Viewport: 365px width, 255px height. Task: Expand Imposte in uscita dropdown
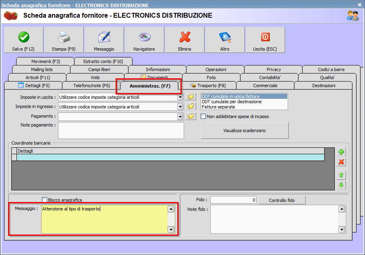pos(180,97)
